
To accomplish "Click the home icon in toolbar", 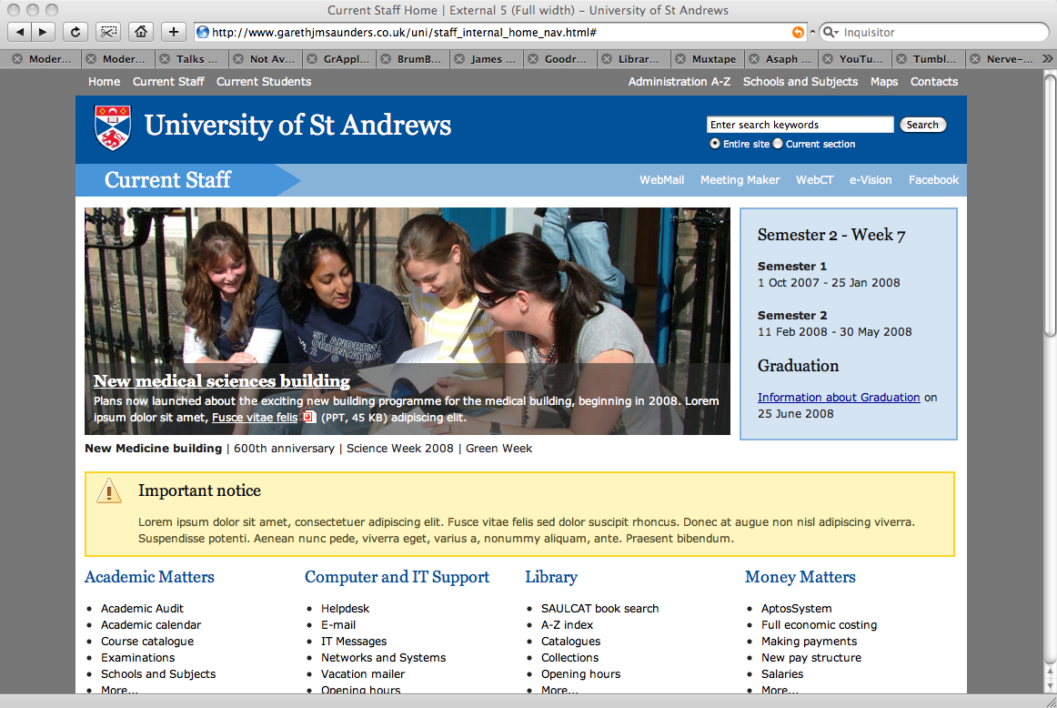I will tap(140, 32).
